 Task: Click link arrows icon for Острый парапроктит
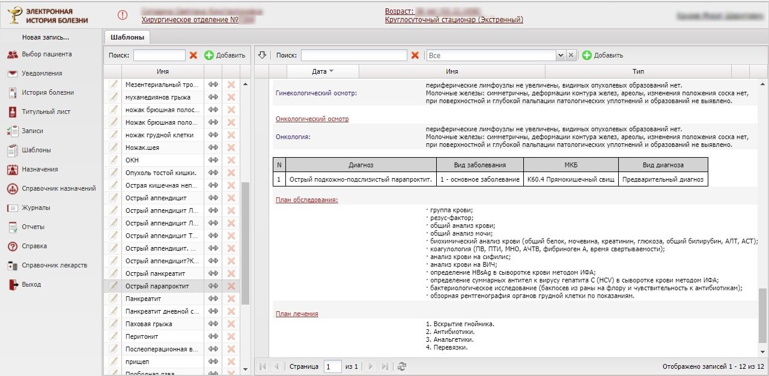213,286
